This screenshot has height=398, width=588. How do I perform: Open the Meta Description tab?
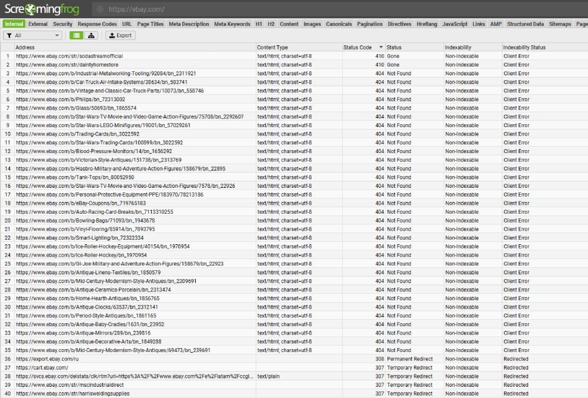[189, 24]
